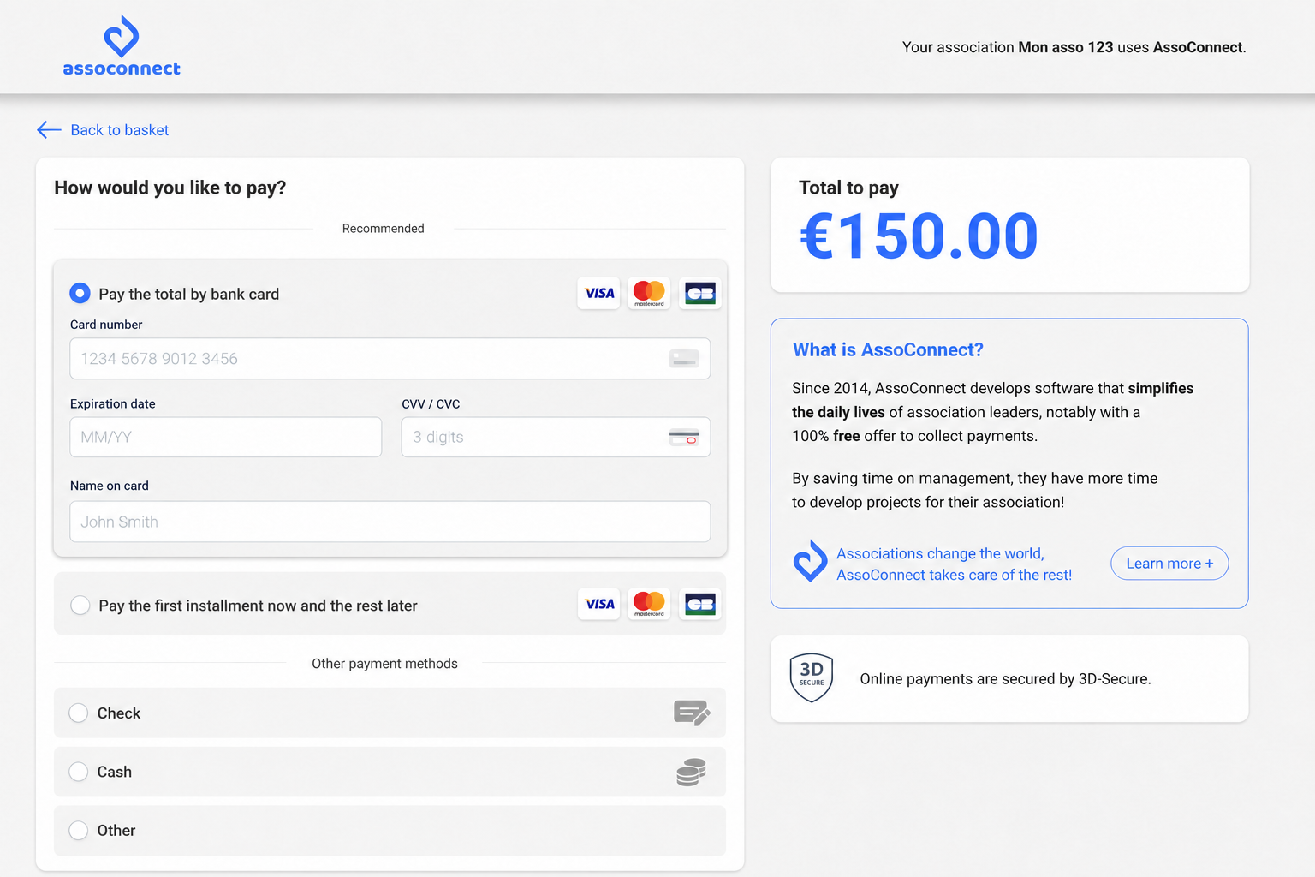Click the 3D Secure shield icon

point(812,678)
